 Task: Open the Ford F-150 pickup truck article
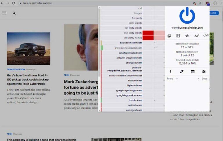pyautogui.click(x=28, y=79)
